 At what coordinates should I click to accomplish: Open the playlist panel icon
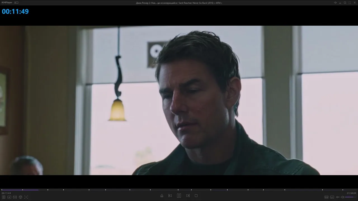pyautogui.click(x=4, y=197)
